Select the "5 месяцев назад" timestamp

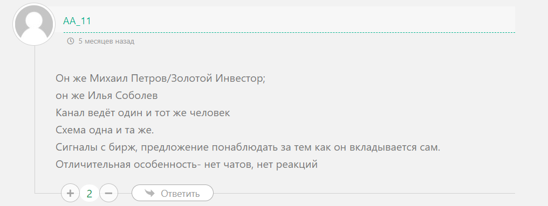(106, 41)
